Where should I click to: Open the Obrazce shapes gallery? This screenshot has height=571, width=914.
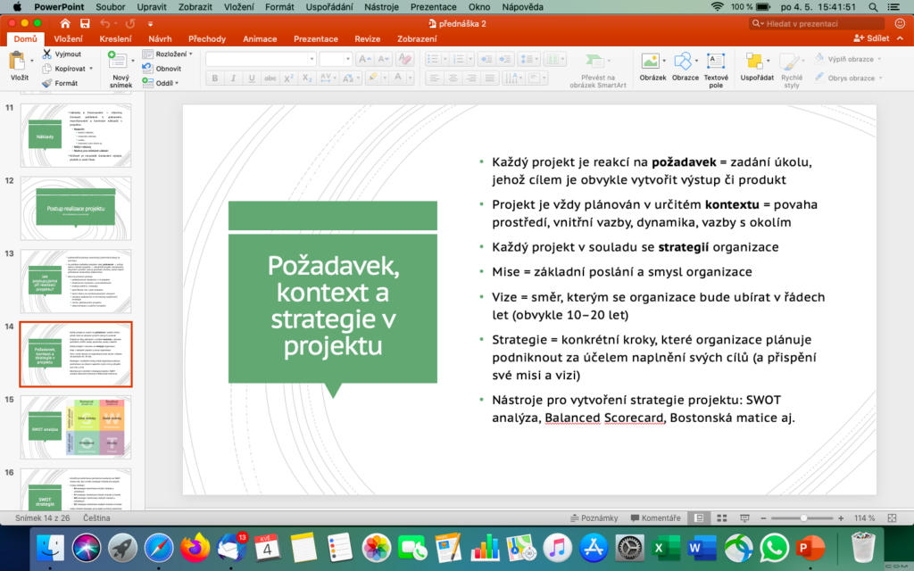click(x=685, y=62)
